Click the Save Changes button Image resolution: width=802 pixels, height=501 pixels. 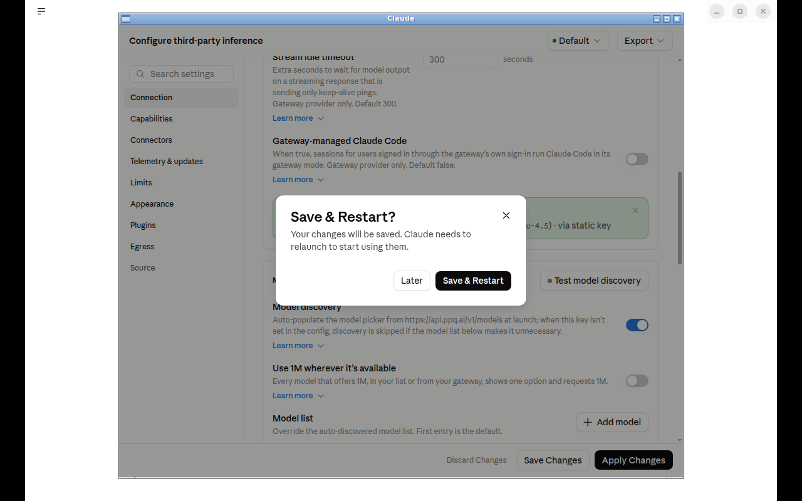point(553,460)
